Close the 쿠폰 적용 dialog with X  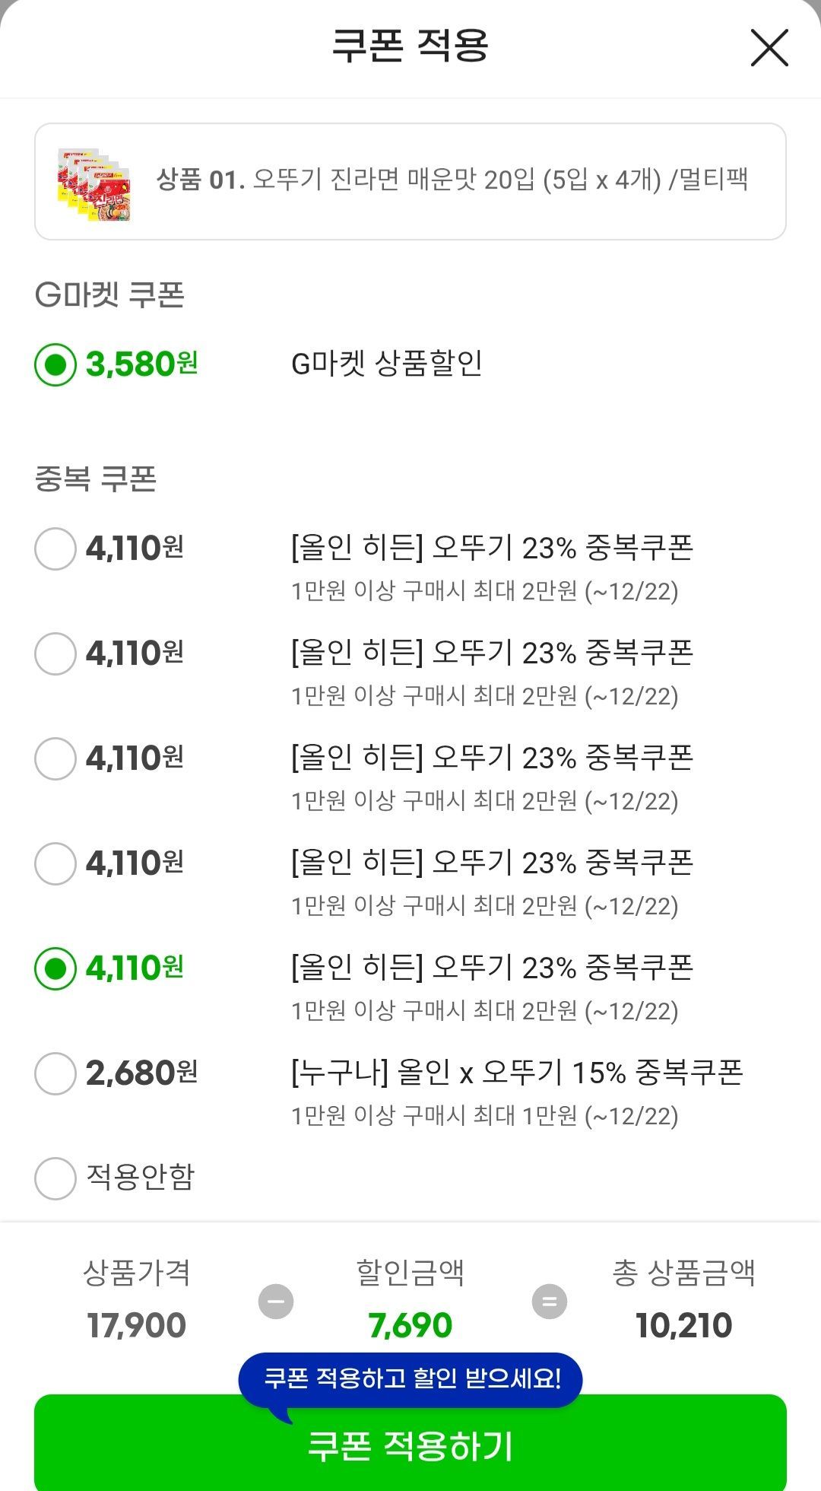(x=769, y=48)
